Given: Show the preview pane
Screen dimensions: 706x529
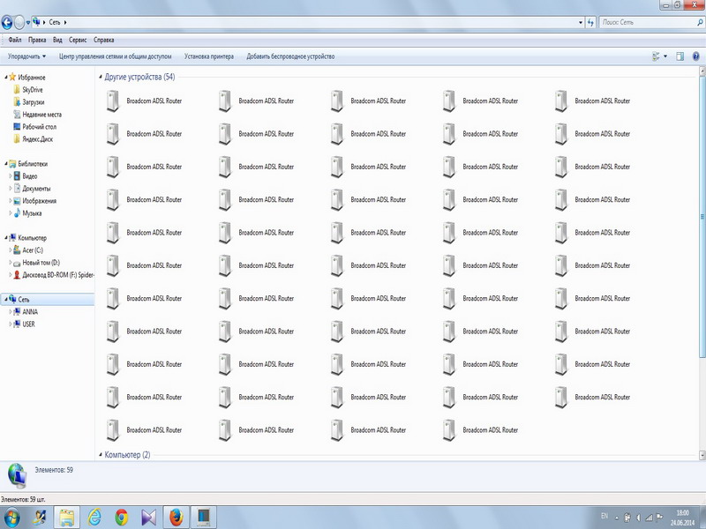Looking at the screenshot, I should pos(680,56).
